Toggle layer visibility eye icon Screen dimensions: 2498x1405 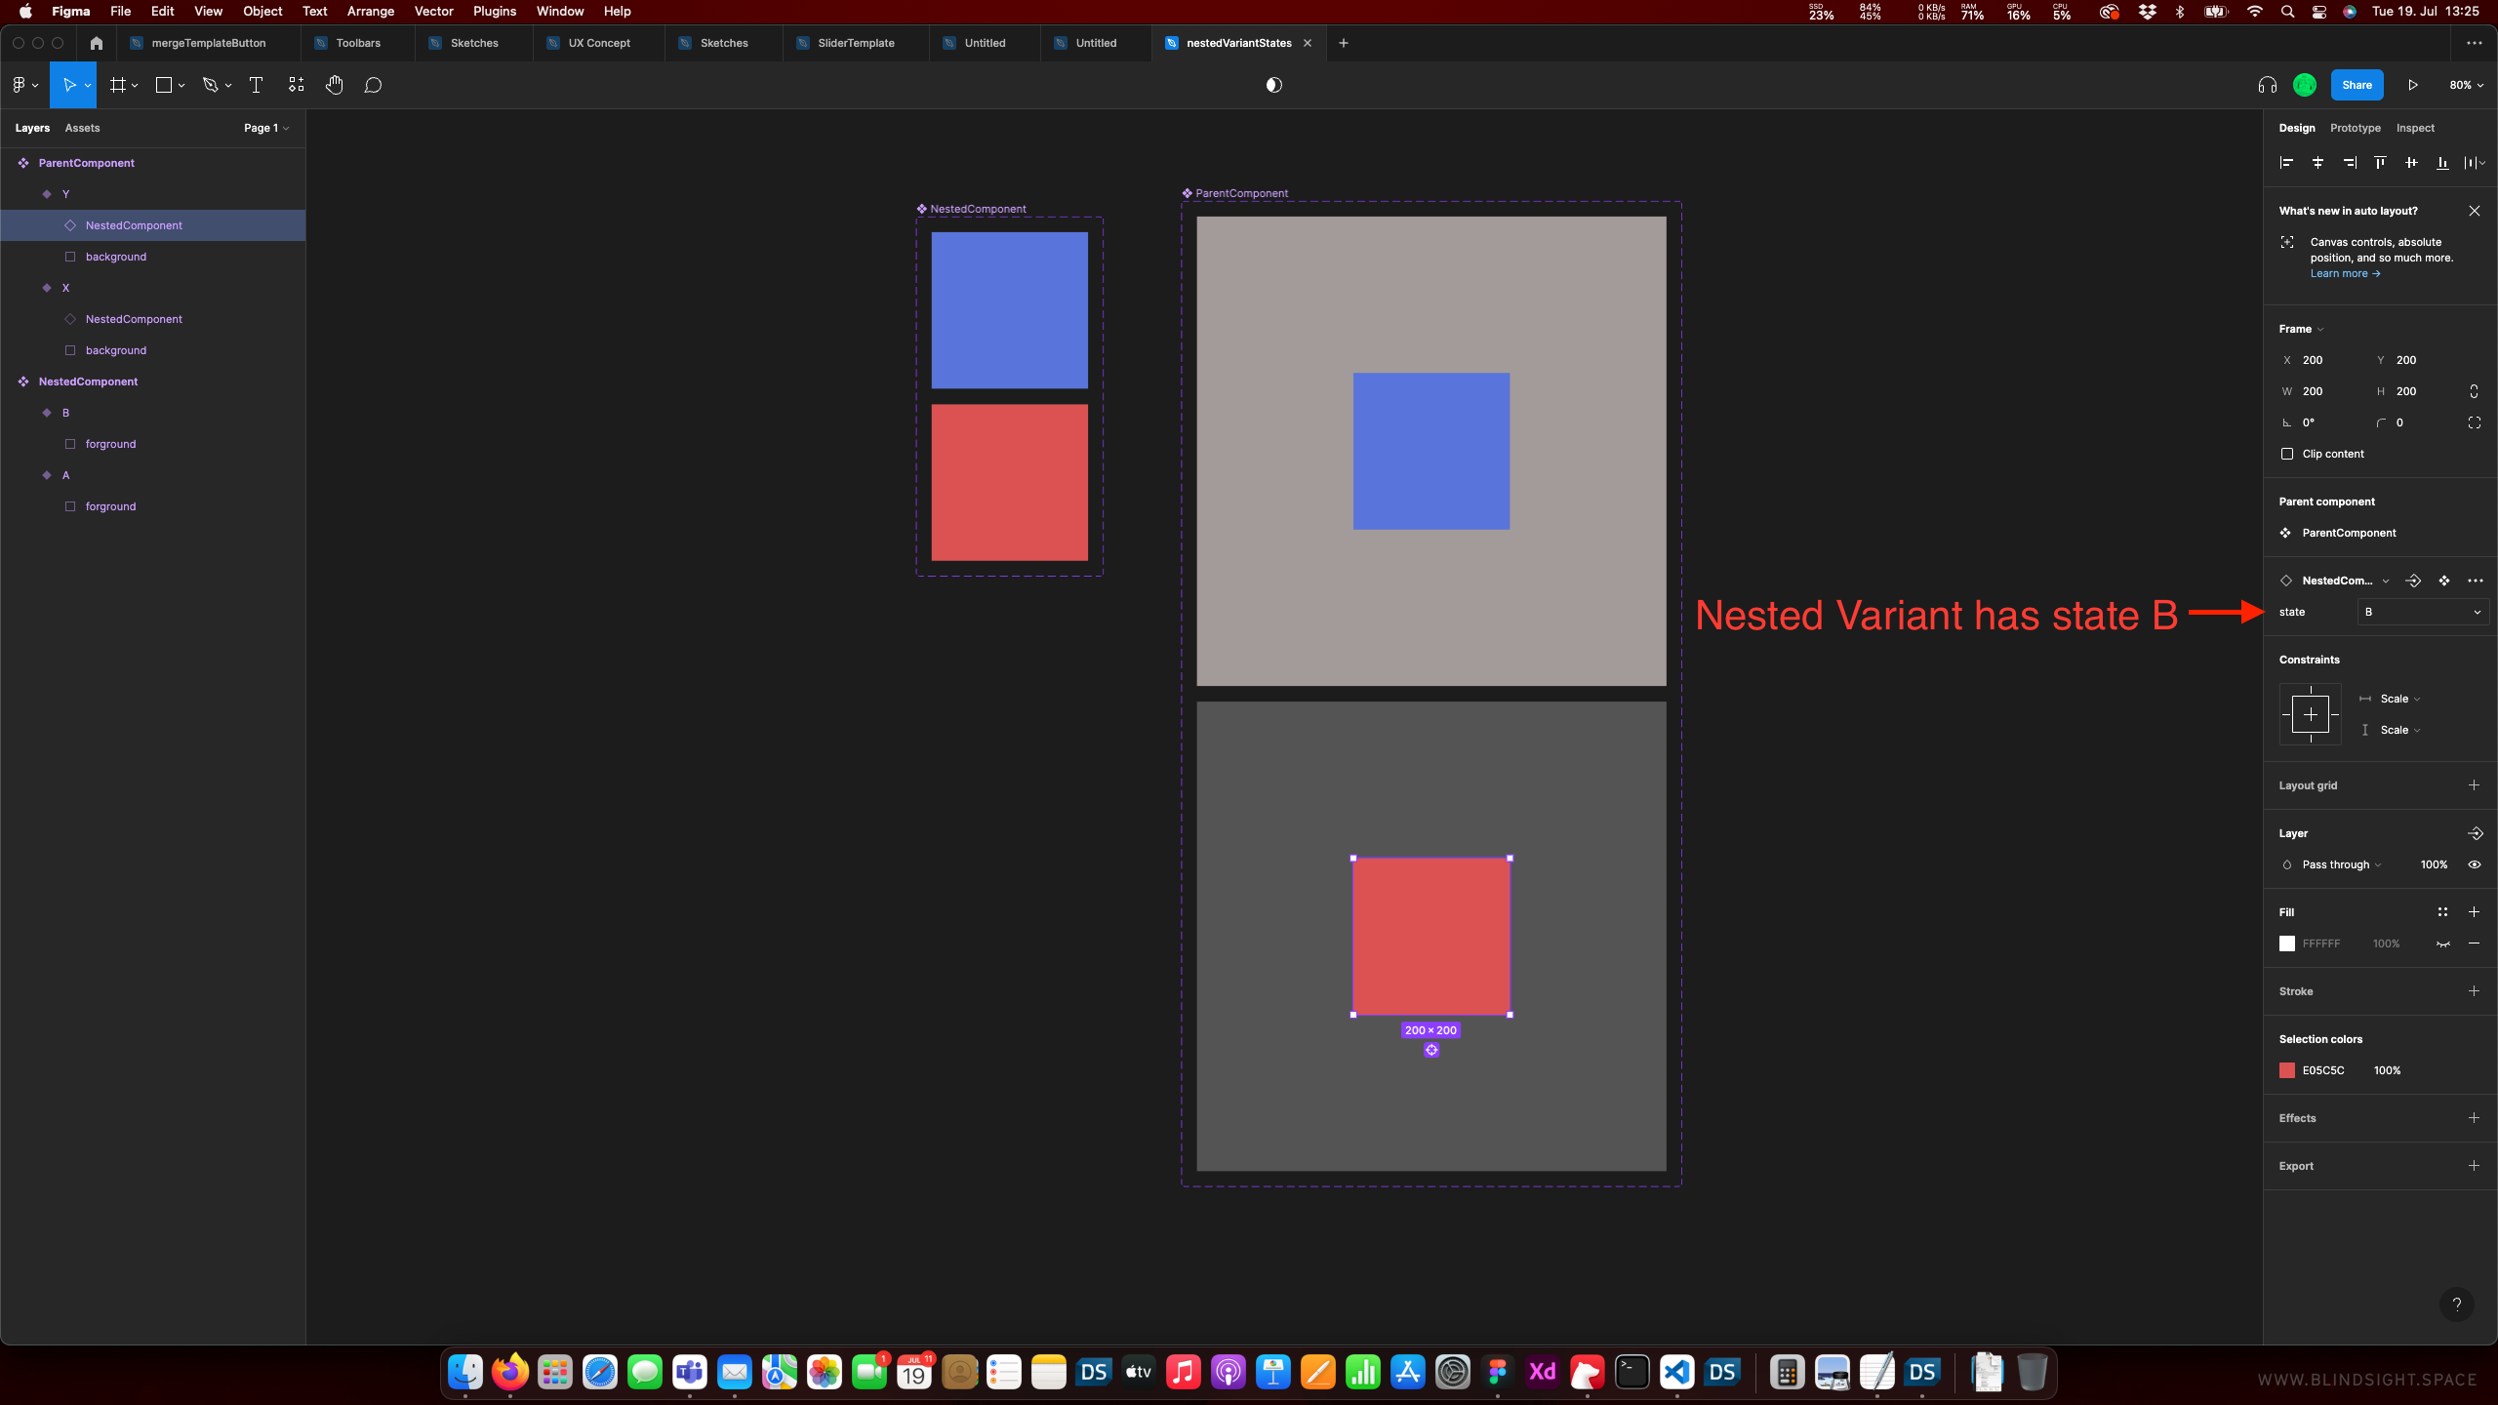coord(2475,864)
